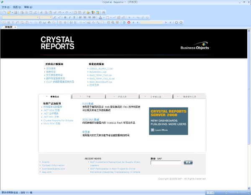This screenshot has height=195, width=251.
Task: Toggle center text alignment
Action: pos(85,17)
